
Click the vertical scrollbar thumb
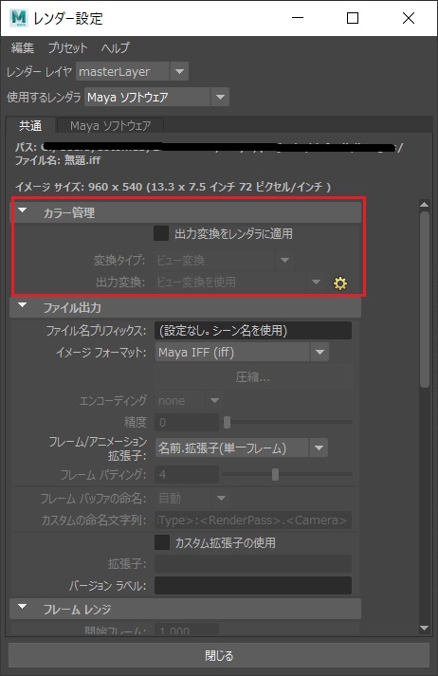coord(424,300)
